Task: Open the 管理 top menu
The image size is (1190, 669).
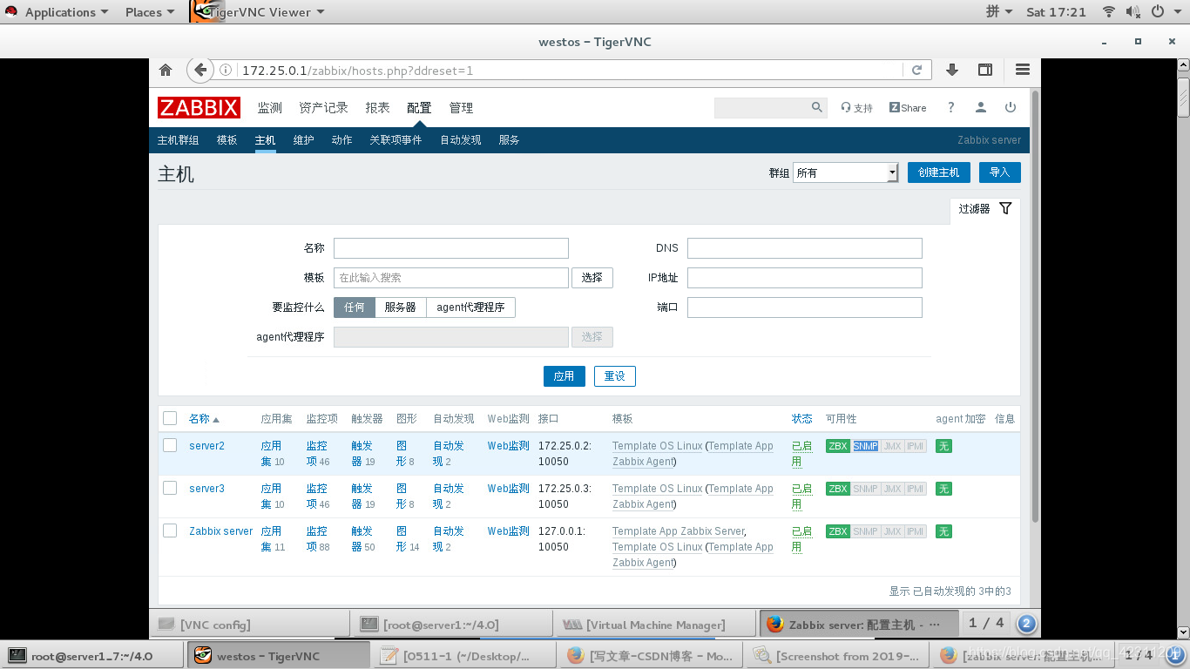Action: click(461, 108)
